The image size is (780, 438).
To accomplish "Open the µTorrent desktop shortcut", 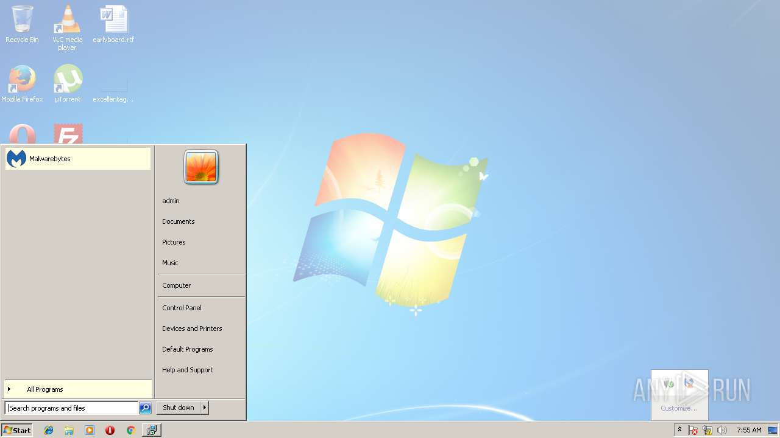I will tap(67, 84).
